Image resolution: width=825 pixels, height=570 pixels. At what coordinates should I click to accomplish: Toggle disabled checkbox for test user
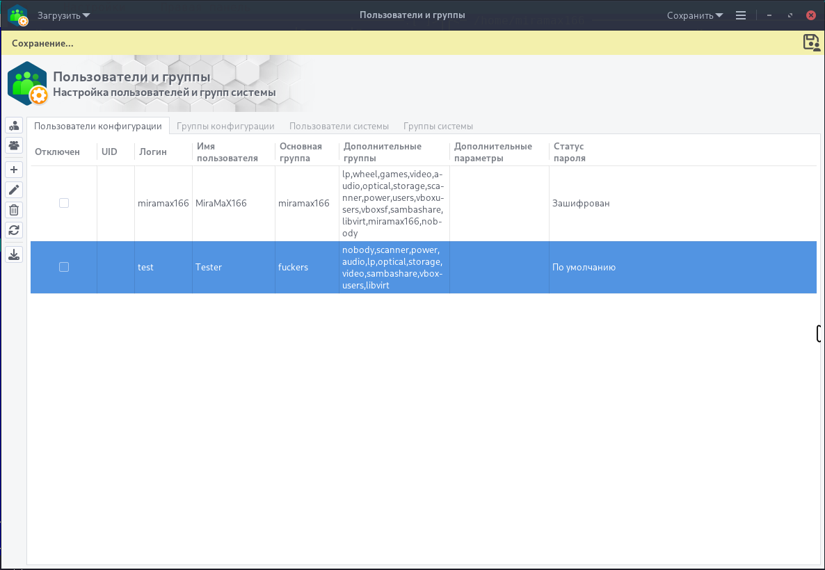(x=64, y=267)
